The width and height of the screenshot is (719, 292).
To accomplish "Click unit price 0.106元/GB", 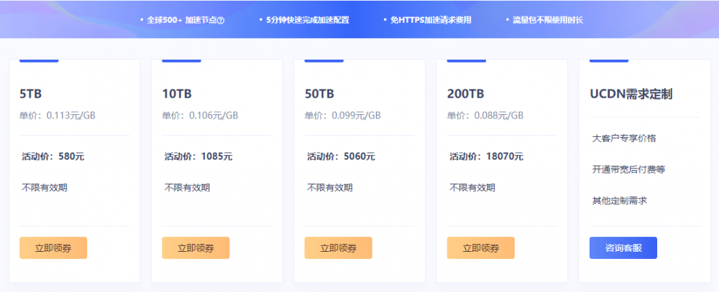I will (x=214, y=116).
